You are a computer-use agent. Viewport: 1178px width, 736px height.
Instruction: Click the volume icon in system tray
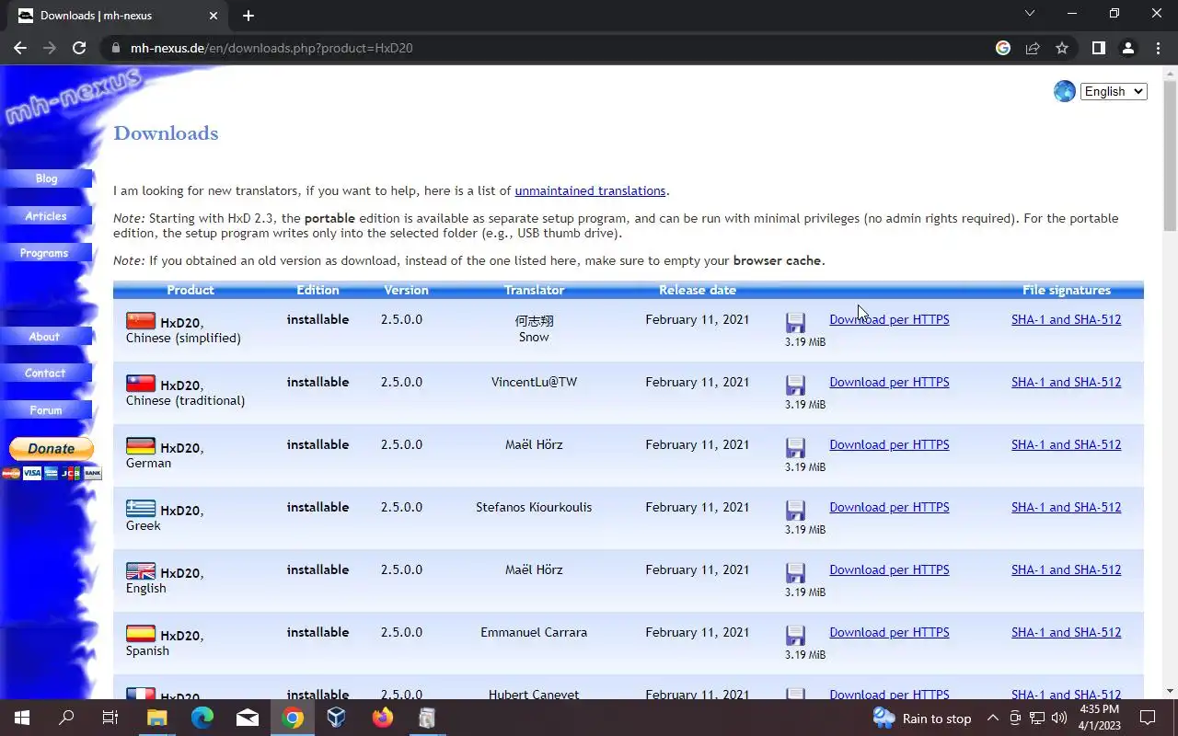pos(1059,718)
